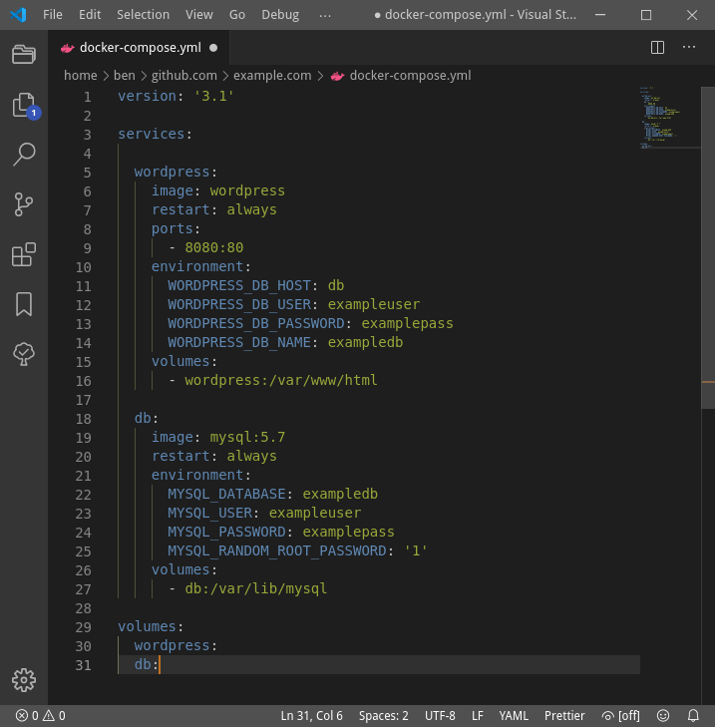Open the feedback smiley in status bar
This screenshot has width=715, height=727.
663,716
